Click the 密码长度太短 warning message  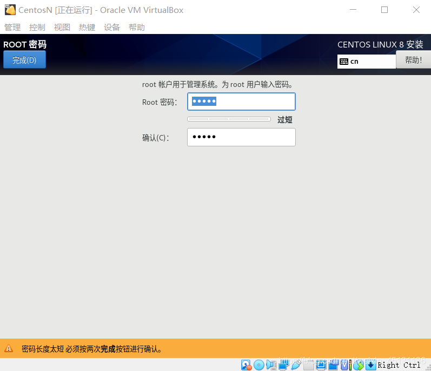pyautogui.click(x=92, y=349)
